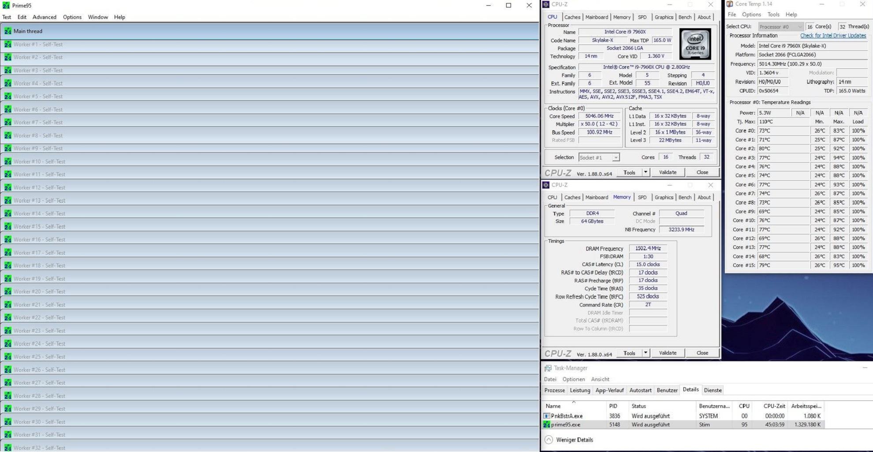Click the Prime95 icon beside Worker #32
This screenshot has width=873, height=452.
pos(7,448)
